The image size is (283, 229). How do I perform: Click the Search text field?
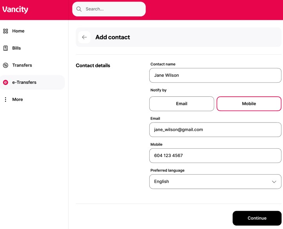[x=113, y=9]
